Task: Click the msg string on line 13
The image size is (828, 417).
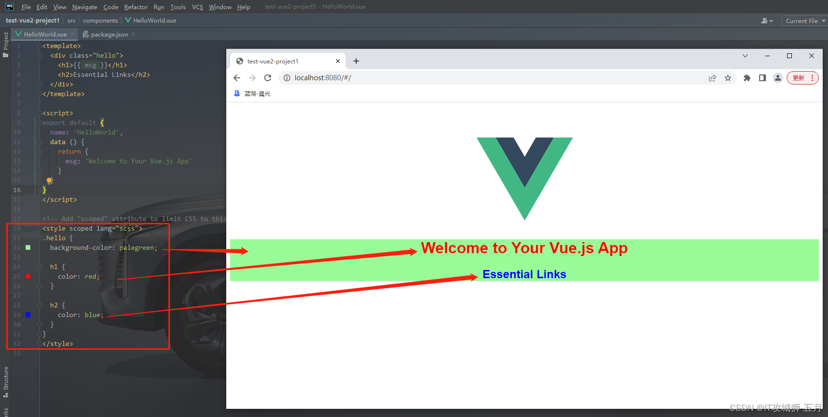Action: (139, 161)
